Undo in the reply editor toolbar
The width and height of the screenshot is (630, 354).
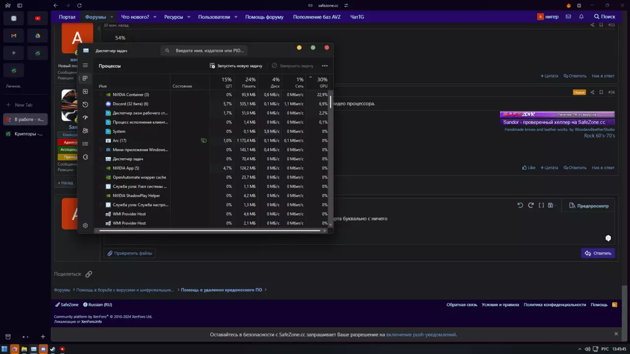(x=520, y=206)
